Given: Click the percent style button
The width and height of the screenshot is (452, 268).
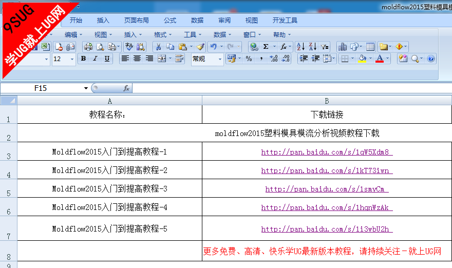Looking at the screenshot, I should click(x=249, y=59).
